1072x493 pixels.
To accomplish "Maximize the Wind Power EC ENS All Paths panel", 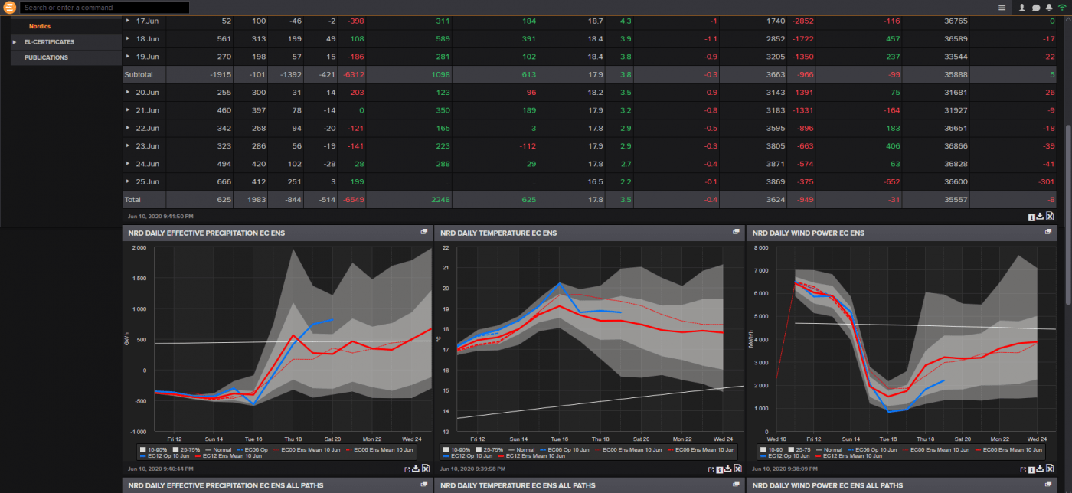I will (x=1047, y=485).
